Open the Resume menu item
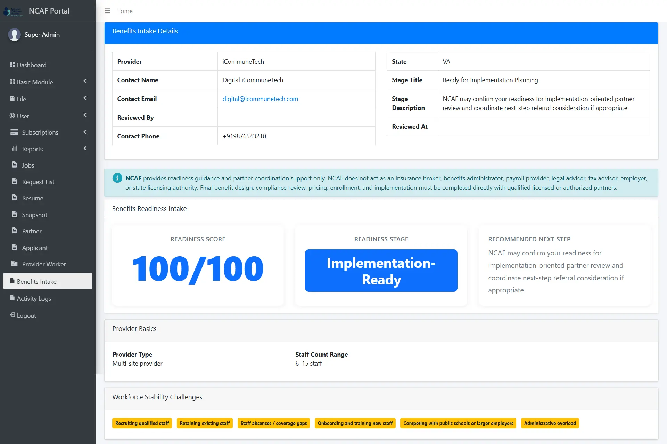 click(48, 198)
